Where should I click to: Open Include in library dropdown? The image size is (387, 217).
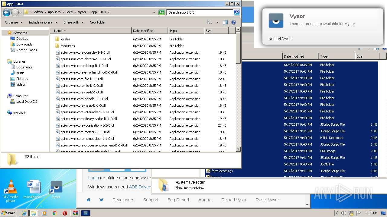[43, 22]
